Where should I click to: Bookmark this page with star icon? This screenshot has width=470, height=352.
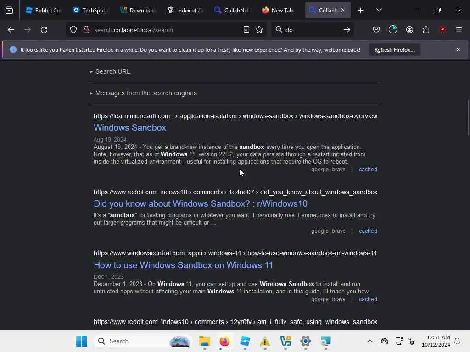260,30
